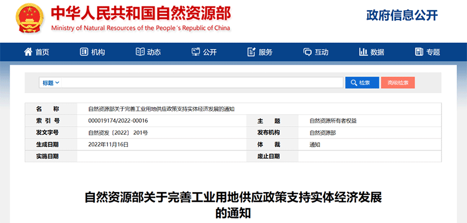Click the magnifier icon in search button

(x=354, y=83)
